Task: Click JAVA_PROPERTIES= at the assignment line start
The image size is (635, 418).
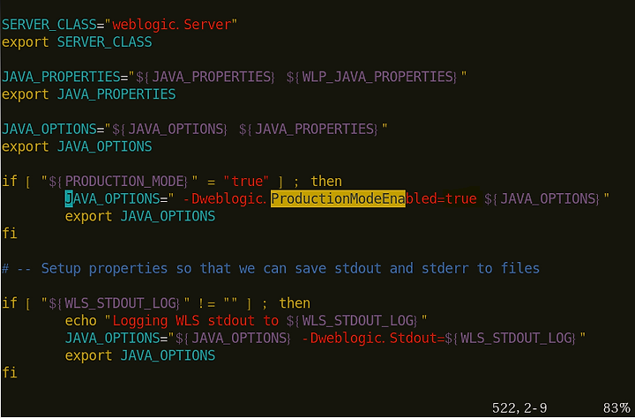Action: pyautogui.click(x=65, y=77)
